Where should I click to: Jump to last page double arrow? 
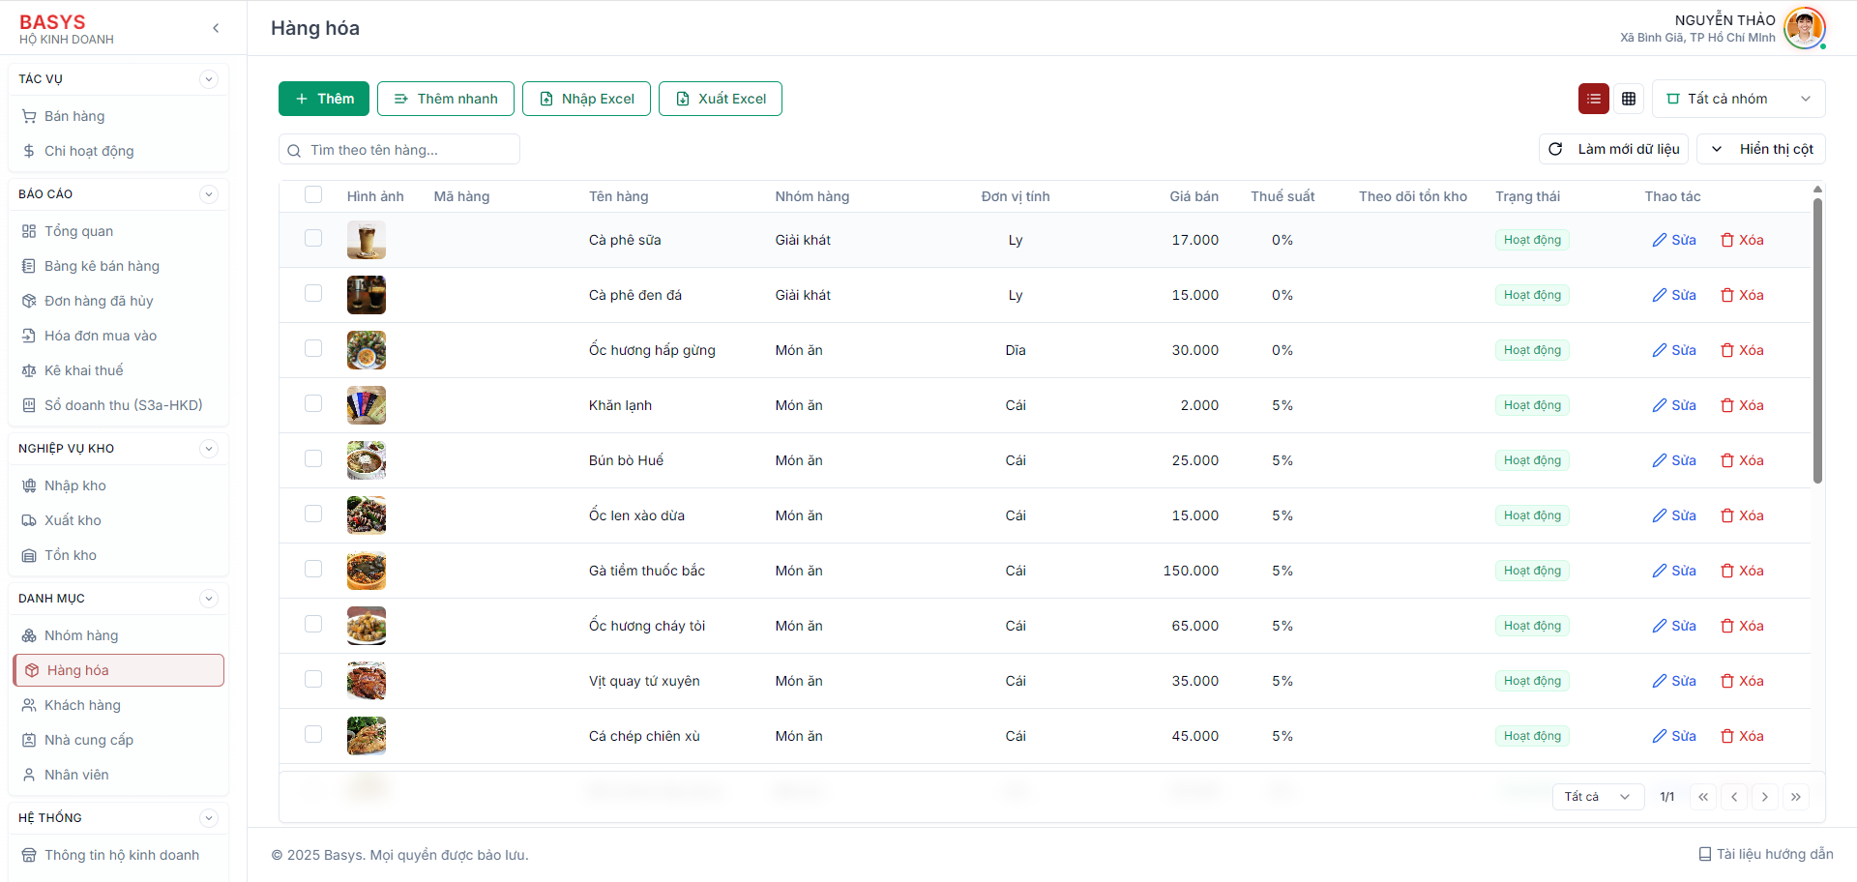(1796, 797)
